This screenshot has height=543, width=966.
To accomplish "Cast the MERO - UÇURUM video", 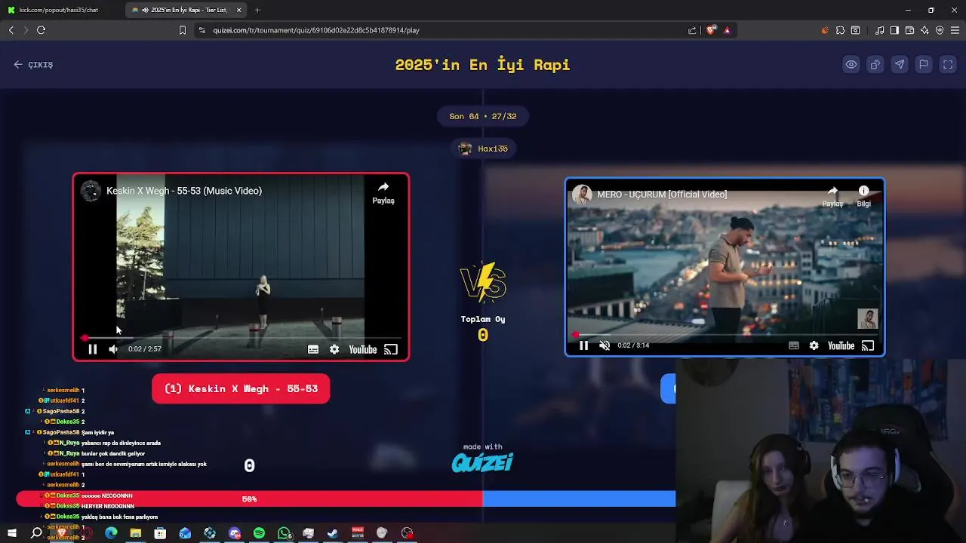I will pyautogui.click(x=868, y=345).
